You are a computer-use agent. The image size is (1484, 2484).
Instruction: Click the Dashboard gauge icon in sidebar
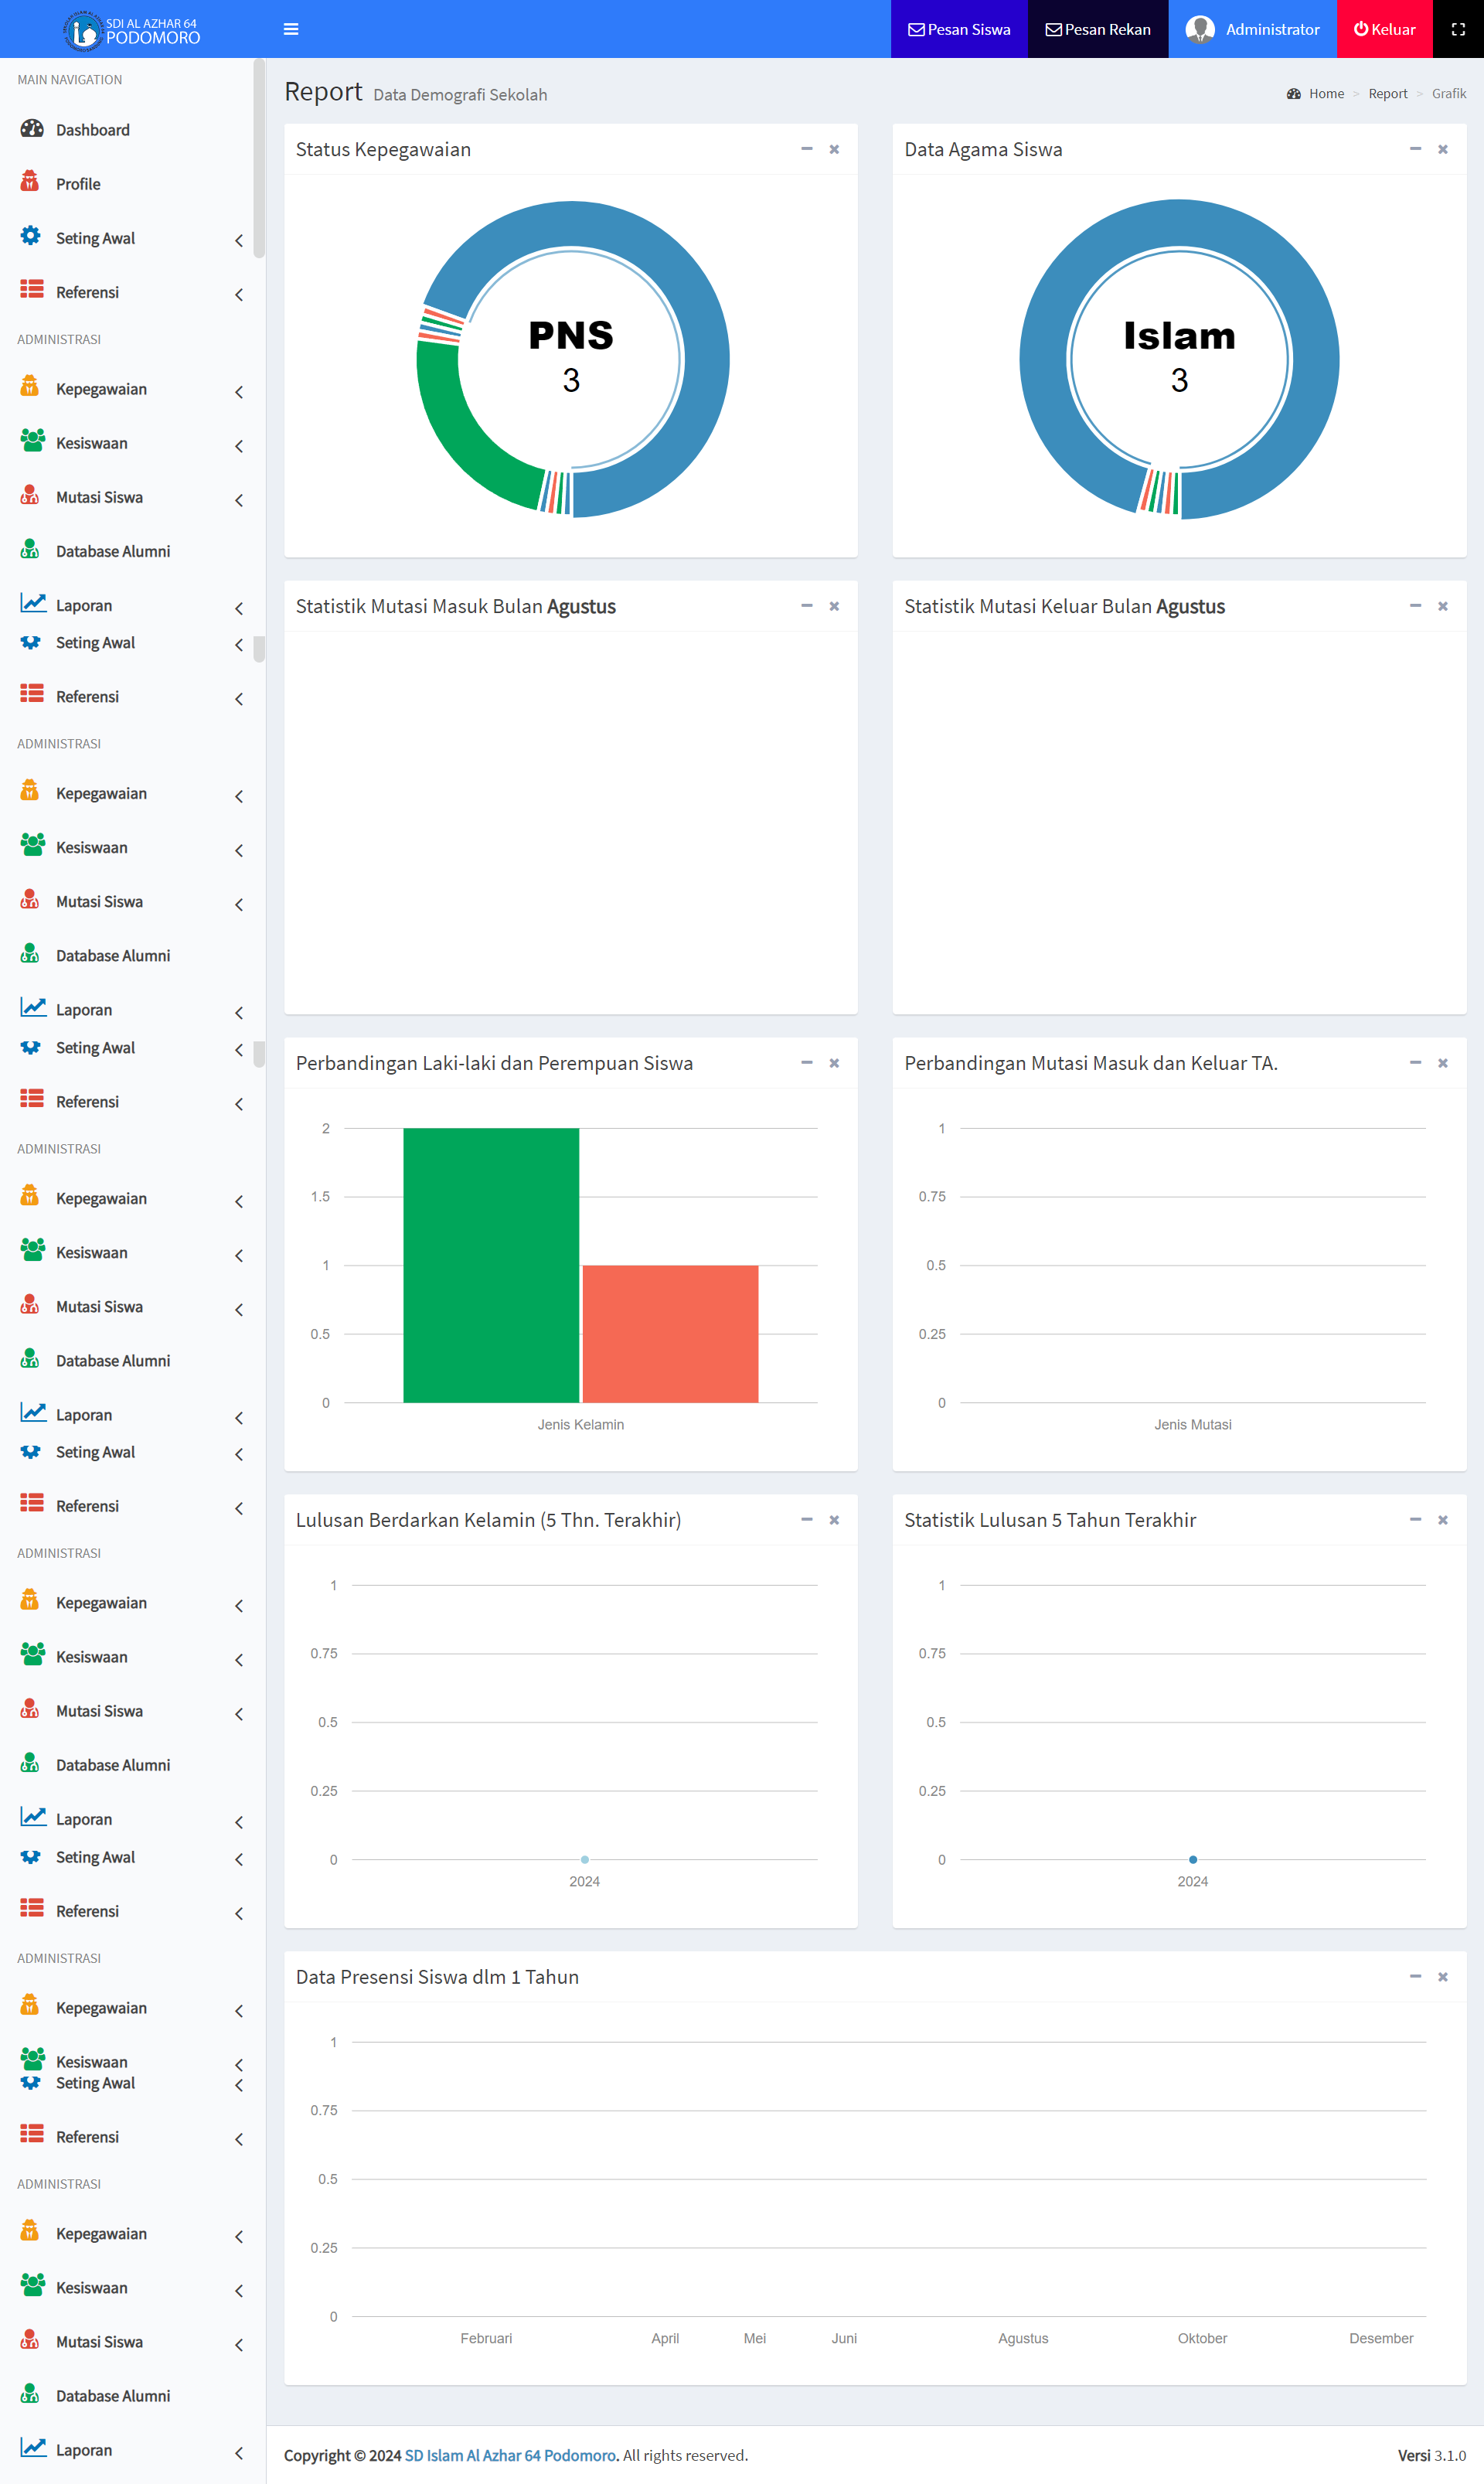[x=32, y=129]
